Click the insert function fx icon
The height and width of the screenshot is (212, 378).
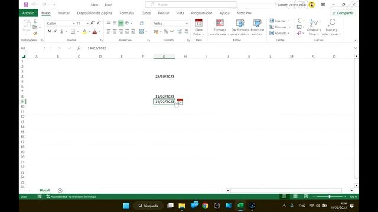79,48
